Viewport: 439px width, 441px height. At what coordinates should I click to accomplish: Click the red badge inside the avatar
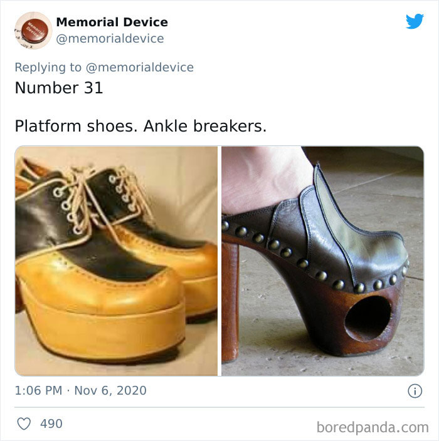click(34, 30)
